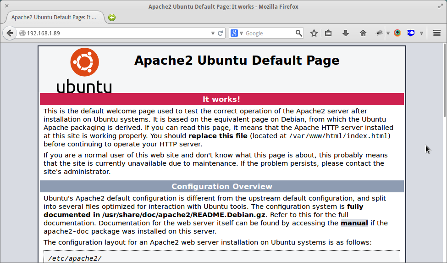
Task: Click the search magnifier icon
Action: click(x=299, y=33)
